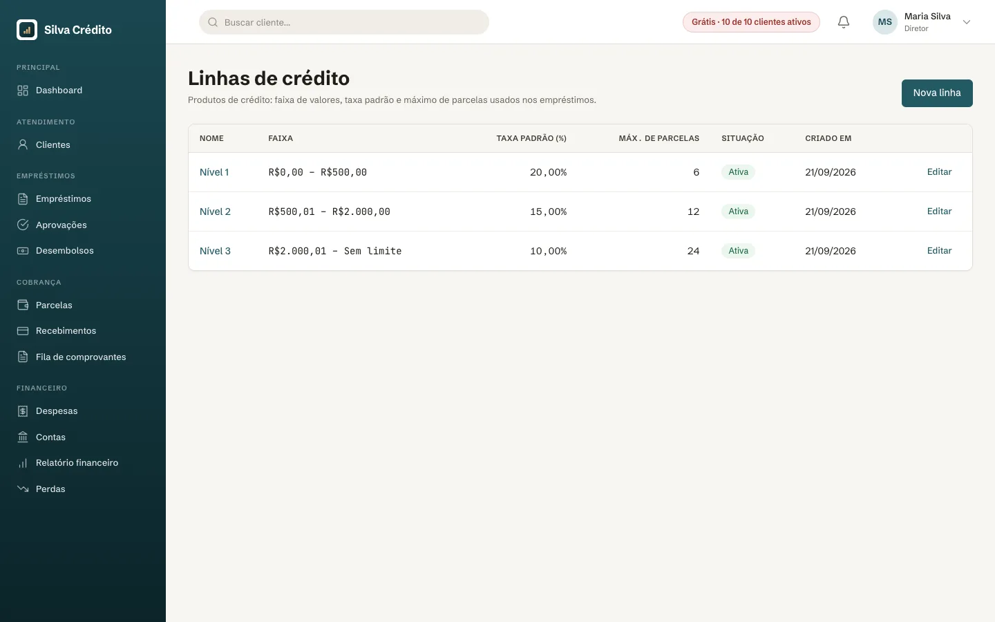Open Dashboard via its grid icon

tap(23, 91)
